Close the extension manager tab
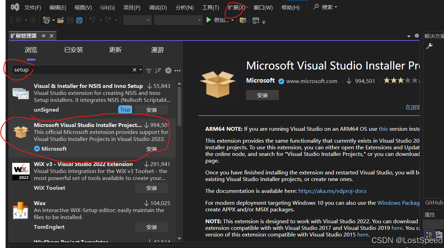Image resolution: width=444 pixels, height=248 pixels. (x=52, y=36)
